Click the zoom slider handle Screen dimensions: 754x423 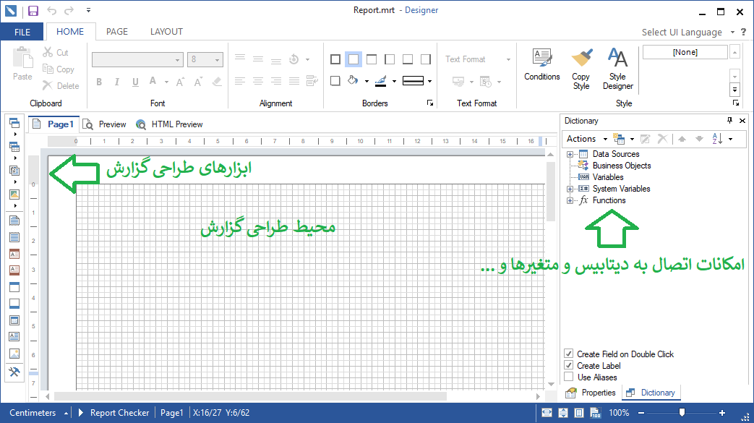point(682,412)
